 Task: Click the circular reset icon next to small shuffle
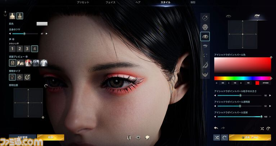click(268, 129)
